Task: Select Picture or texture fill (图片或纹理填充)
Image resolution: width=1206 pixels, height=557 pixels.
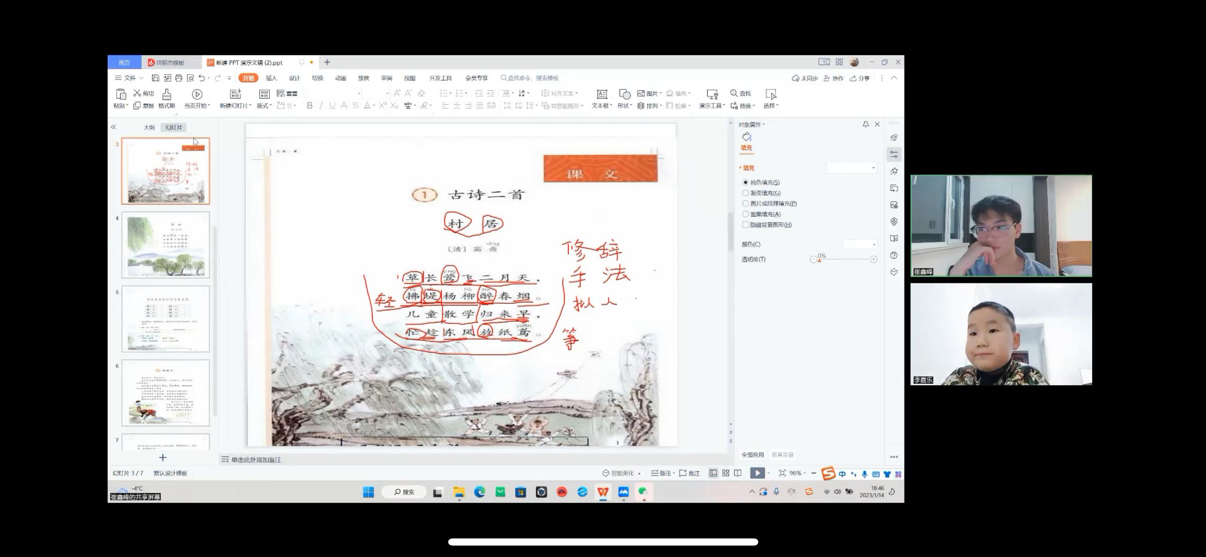Action: (x=745, y=203)
